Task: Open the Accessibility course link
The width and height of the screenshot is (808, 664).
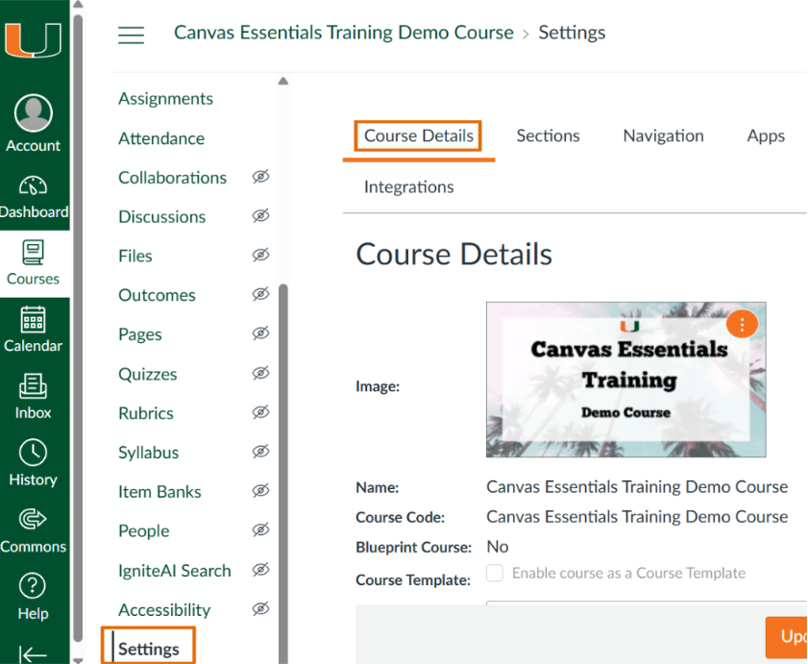Action: pos(164,610)
